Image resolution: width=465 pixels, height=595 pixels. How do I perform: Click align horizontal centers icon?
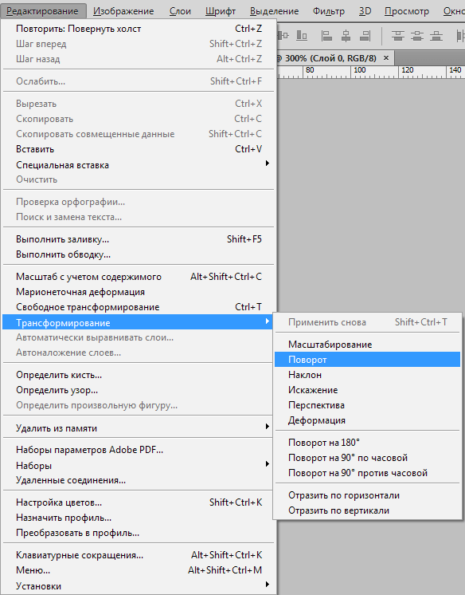pyautogui.click(x=346, y=36)
